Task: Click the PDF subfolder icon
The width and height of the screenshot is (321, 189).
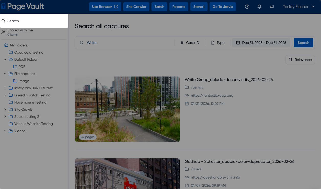Action: point(15,67)
